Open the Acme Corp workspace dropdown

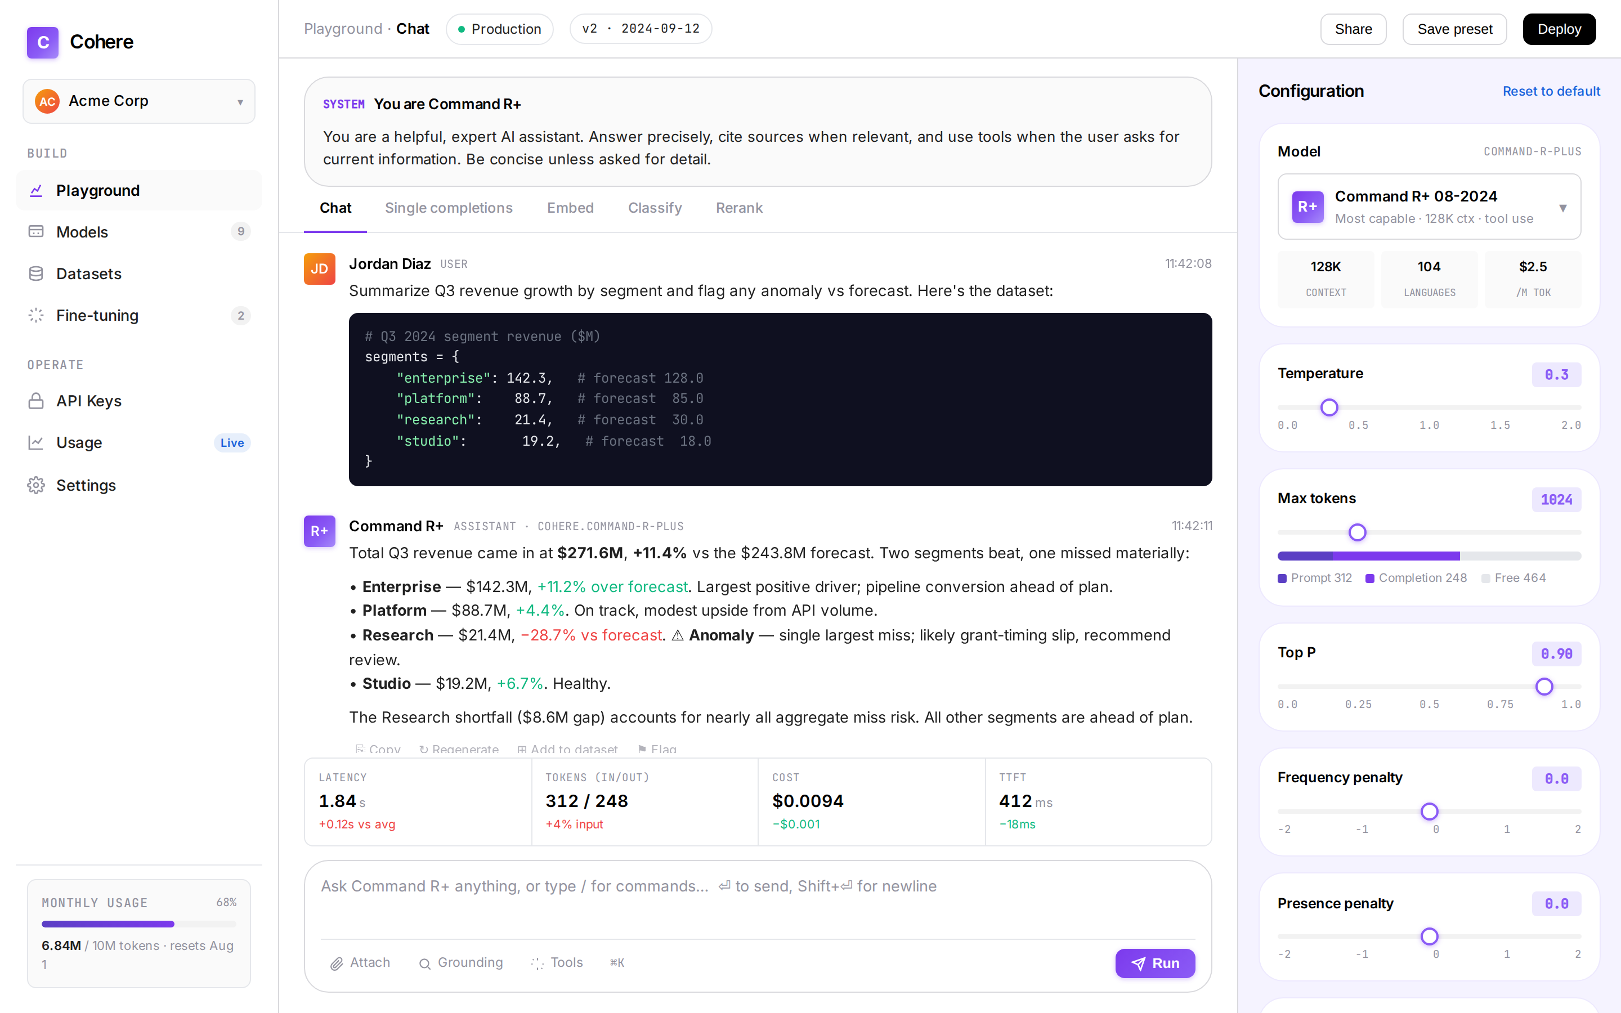click(x=138, y=101)
